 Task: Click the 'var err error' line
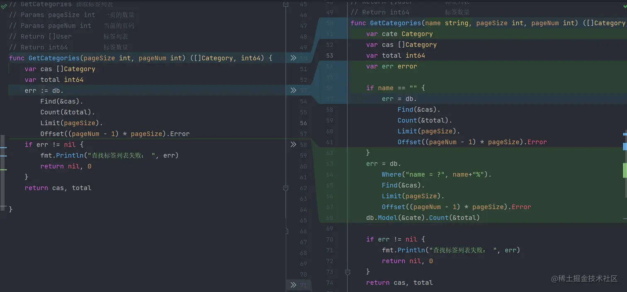pos(391,66)
